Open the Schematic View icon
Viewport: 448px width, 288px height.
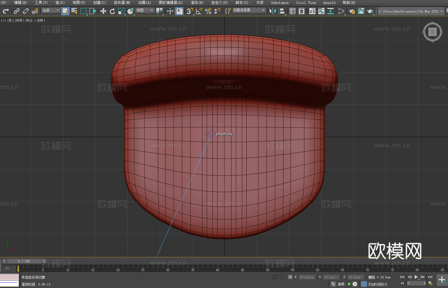[x=341, y=11]
